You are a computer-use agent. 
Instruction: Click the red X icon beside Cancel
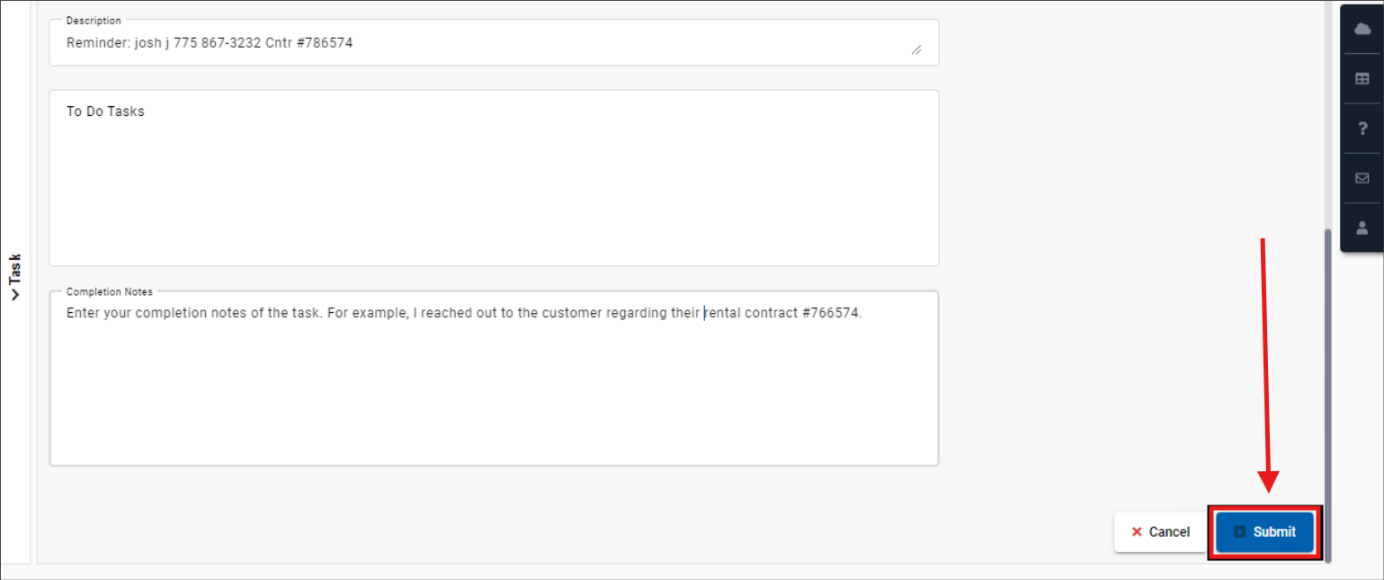(x=1137, y=531)
